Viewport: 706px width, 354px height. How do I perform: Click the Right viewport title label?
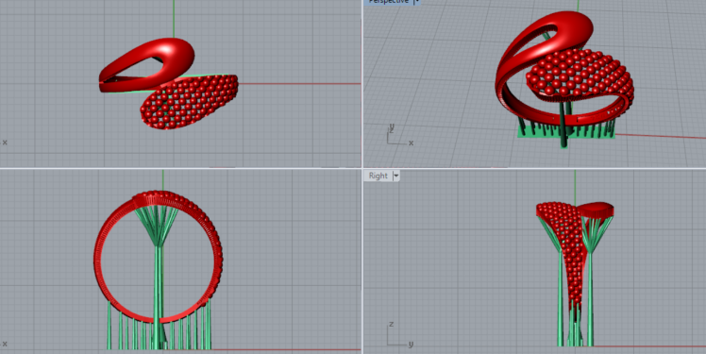[x=378, y=177]
